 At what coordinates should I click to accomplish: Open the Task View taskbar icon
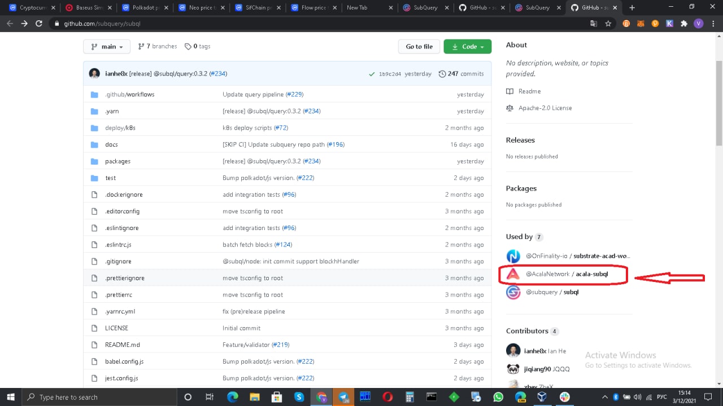[x=210, y=397]
